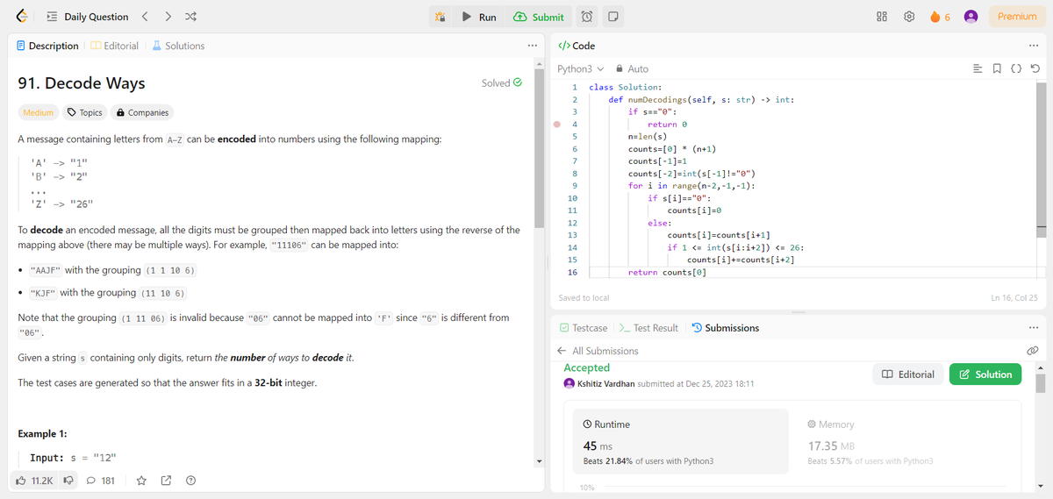The height and width of the screenshot is (499, 1053).
Task: Open the Code panel more options menu
Action: pyautogui.click(x=1035, y=46)
